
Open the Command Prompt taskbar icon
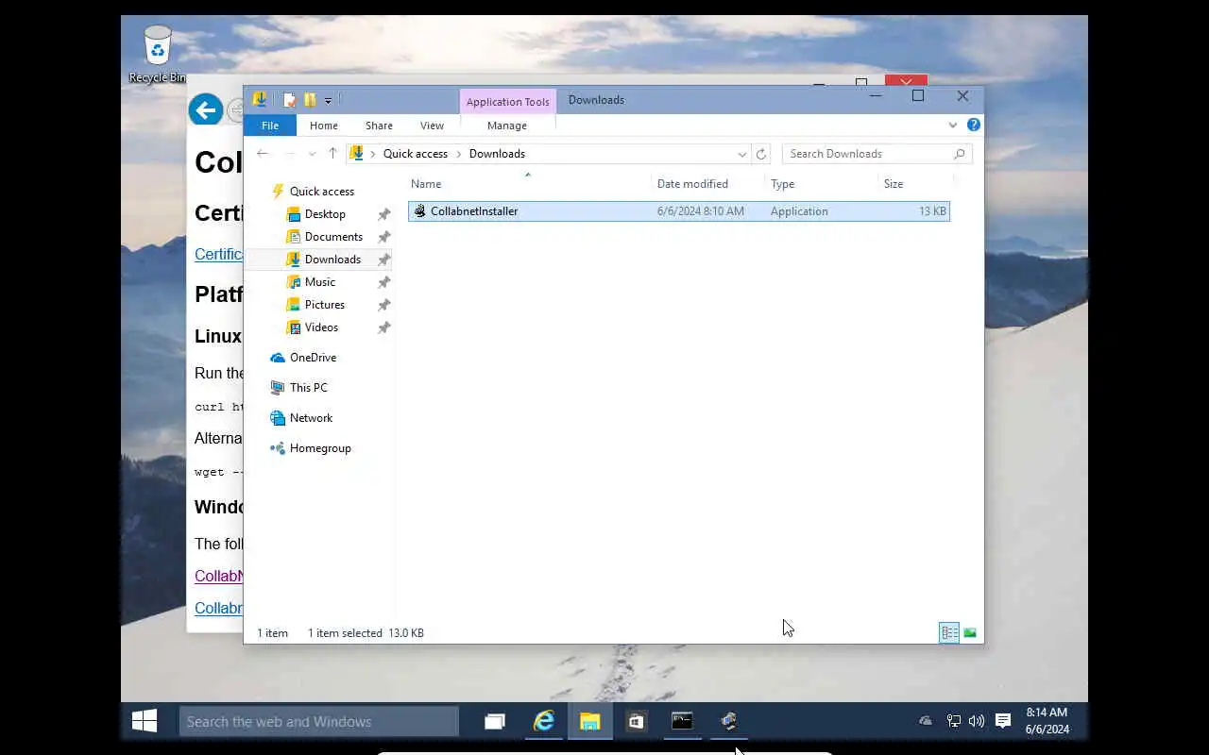(x=682, y=722)
